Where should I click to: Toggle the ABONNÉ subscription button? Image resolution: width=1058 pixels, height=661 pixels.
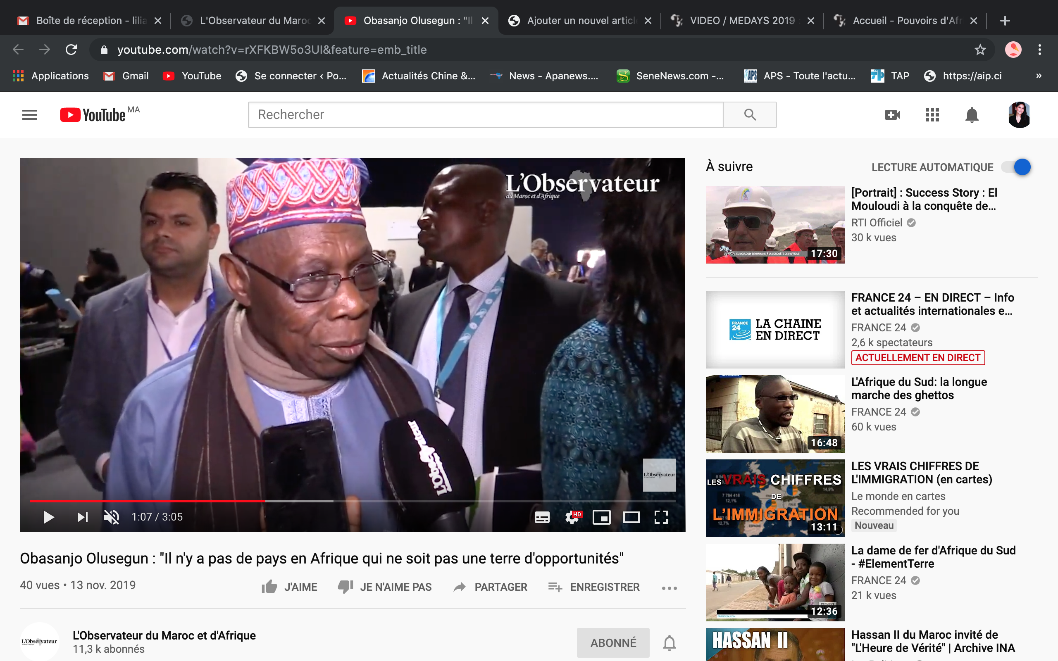click(613, 643)
